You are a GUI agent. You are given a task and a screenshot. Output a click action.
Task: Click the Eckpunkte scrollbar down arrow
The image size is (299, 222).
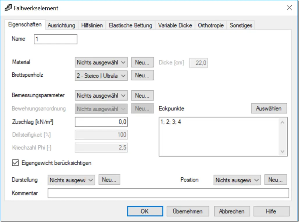283,151
